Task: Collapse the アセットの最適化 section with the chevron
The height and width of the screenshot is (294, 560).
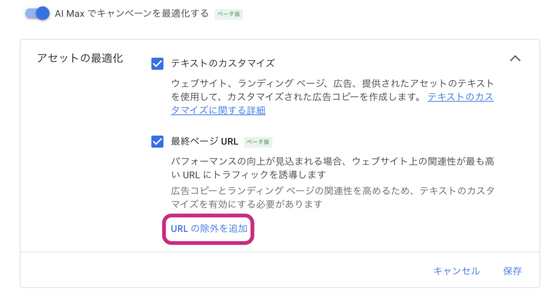Action: (x=515, y=59)
